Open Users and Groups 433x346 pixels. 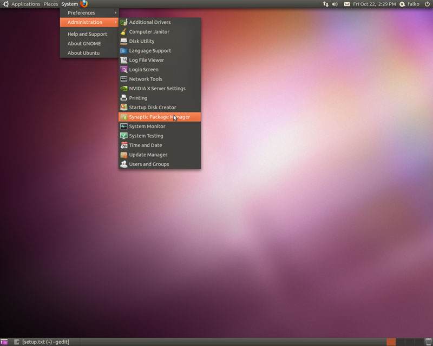click(x=160, y=164)
